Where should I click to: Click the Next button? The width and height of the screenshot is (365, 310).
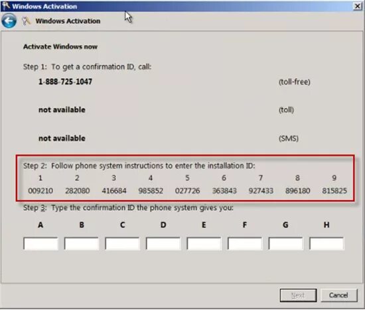(298, 295)
